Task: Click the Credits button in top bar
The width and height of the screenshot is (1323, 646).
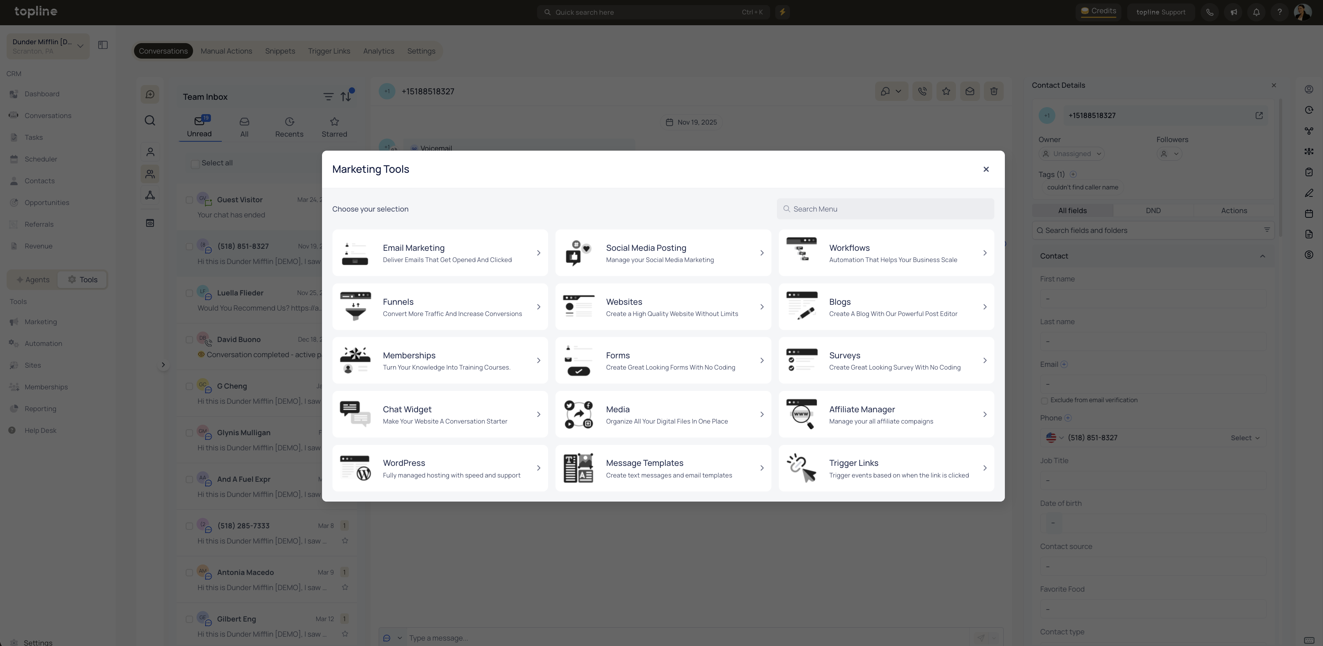Action: [x=1098, y=11]
